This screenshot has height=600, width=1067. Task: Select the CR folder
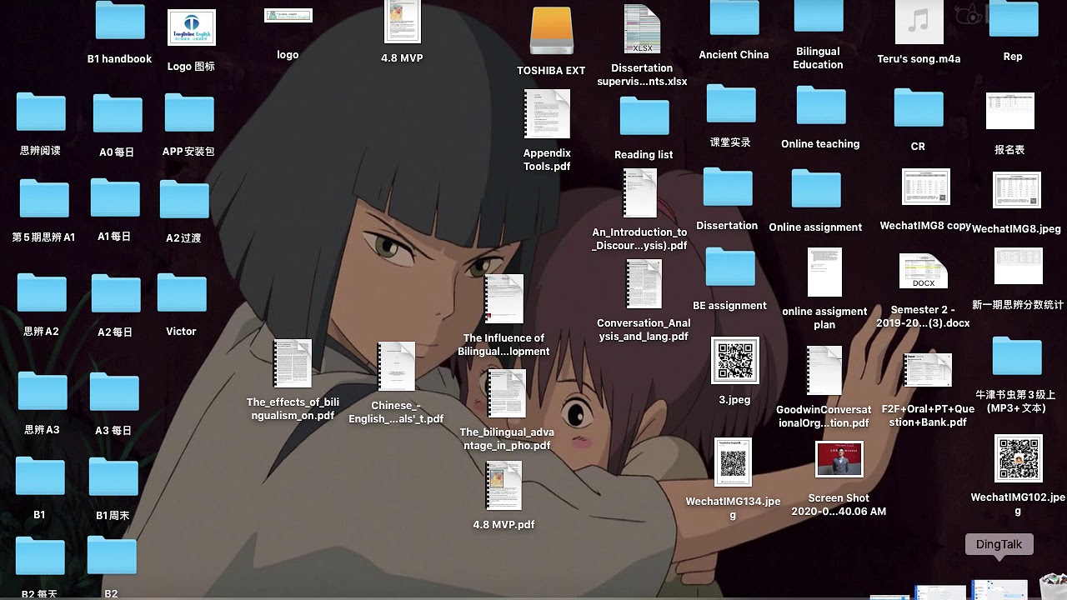coord(919,108)
